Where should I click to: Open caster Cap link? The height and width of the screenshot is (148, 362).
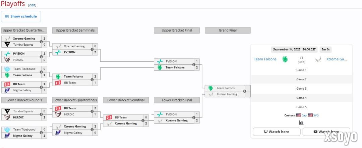coord(304,115)
